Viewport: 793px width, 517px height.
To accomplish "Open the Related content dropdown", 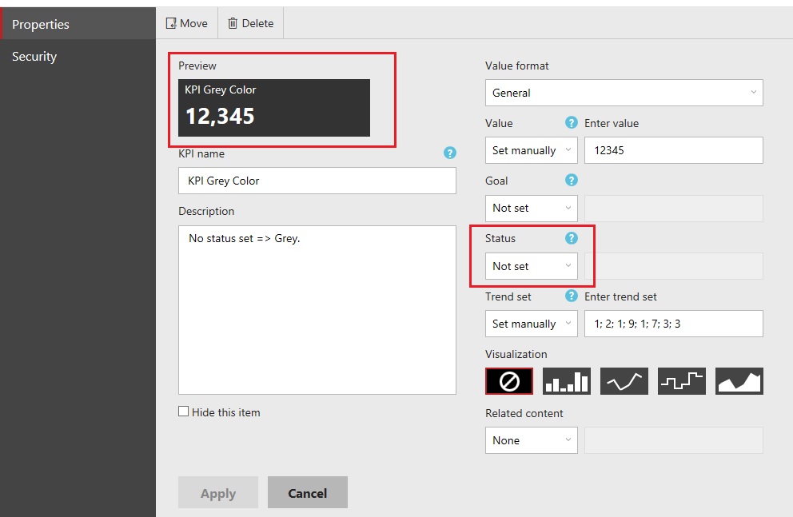I will click(x=532, y=440).
